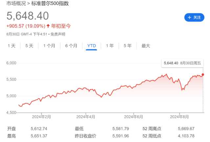Click the 年初至今 label
Screen dimensions: 210x142
[61, 26]
